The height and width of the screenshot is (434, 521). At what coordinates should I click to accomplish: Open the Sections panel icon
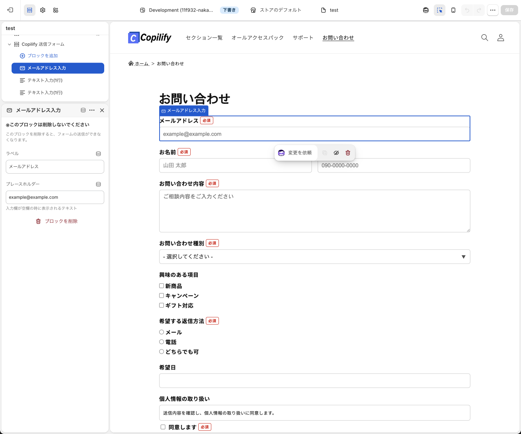(x=30, y=10)
